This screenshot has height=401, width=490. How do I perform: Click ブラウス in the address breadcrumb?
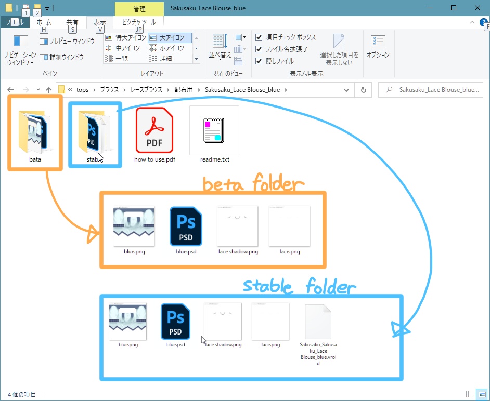(x=109, y=90)
